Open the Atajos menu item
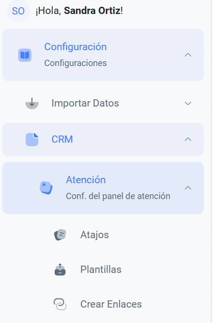Viewport: 213px width, 323px height. 103,235
